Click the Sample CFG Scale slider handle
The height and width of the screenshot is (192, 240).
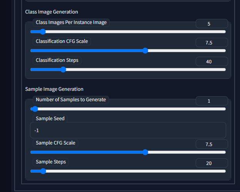click(145, 152)
